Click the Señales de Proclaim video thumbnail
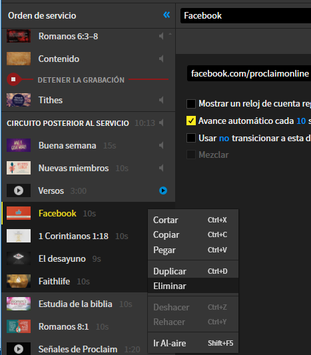The width and height of the screenshot is (311, 355). tap(19, 348)
